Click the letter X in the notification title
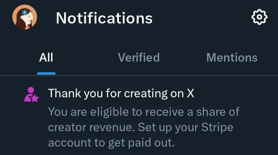Image resolution: width=278 pixels, height=155 pixels. click(191, 93)
